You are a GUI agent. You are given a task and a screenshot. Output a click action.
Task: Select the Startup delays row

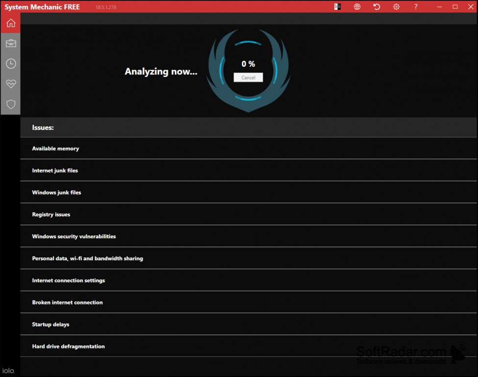248,324
